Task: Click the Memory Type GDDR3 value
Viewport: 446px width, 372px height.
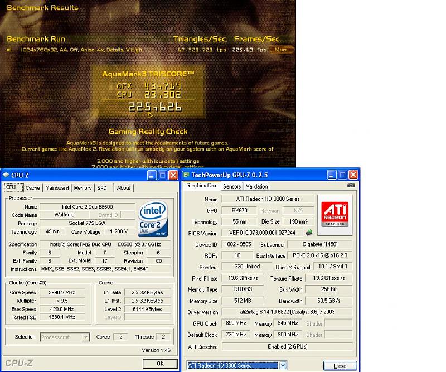Action: click(x=243, y=289)
